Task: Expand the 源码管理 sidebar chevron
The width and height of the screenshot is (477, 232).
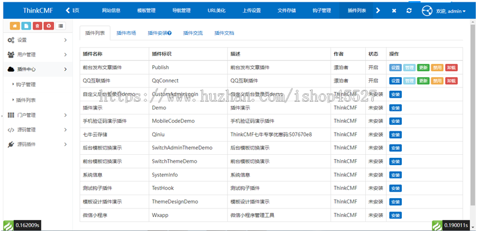Action: 66,130
